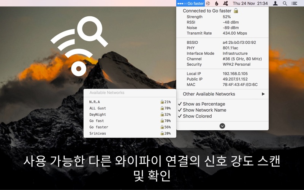Select the Other Available Networks menu entry

[x=222, y=94]
